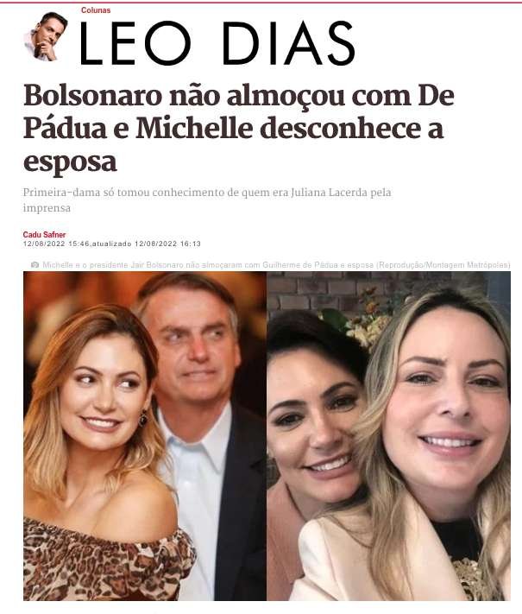Click the camera icon before the caption
The height and width of the screenshot is (614, 522).
pyautogui.click(x=35, y=265)
